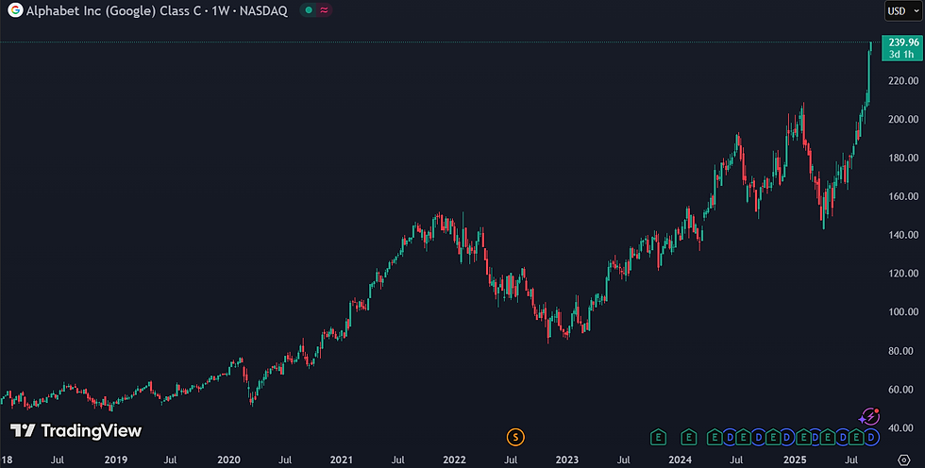Click the 120.00 price axis label
Image resolution: width=925 pixels, height=468 pixels.
pyautogui.click(x=903, y=274)
